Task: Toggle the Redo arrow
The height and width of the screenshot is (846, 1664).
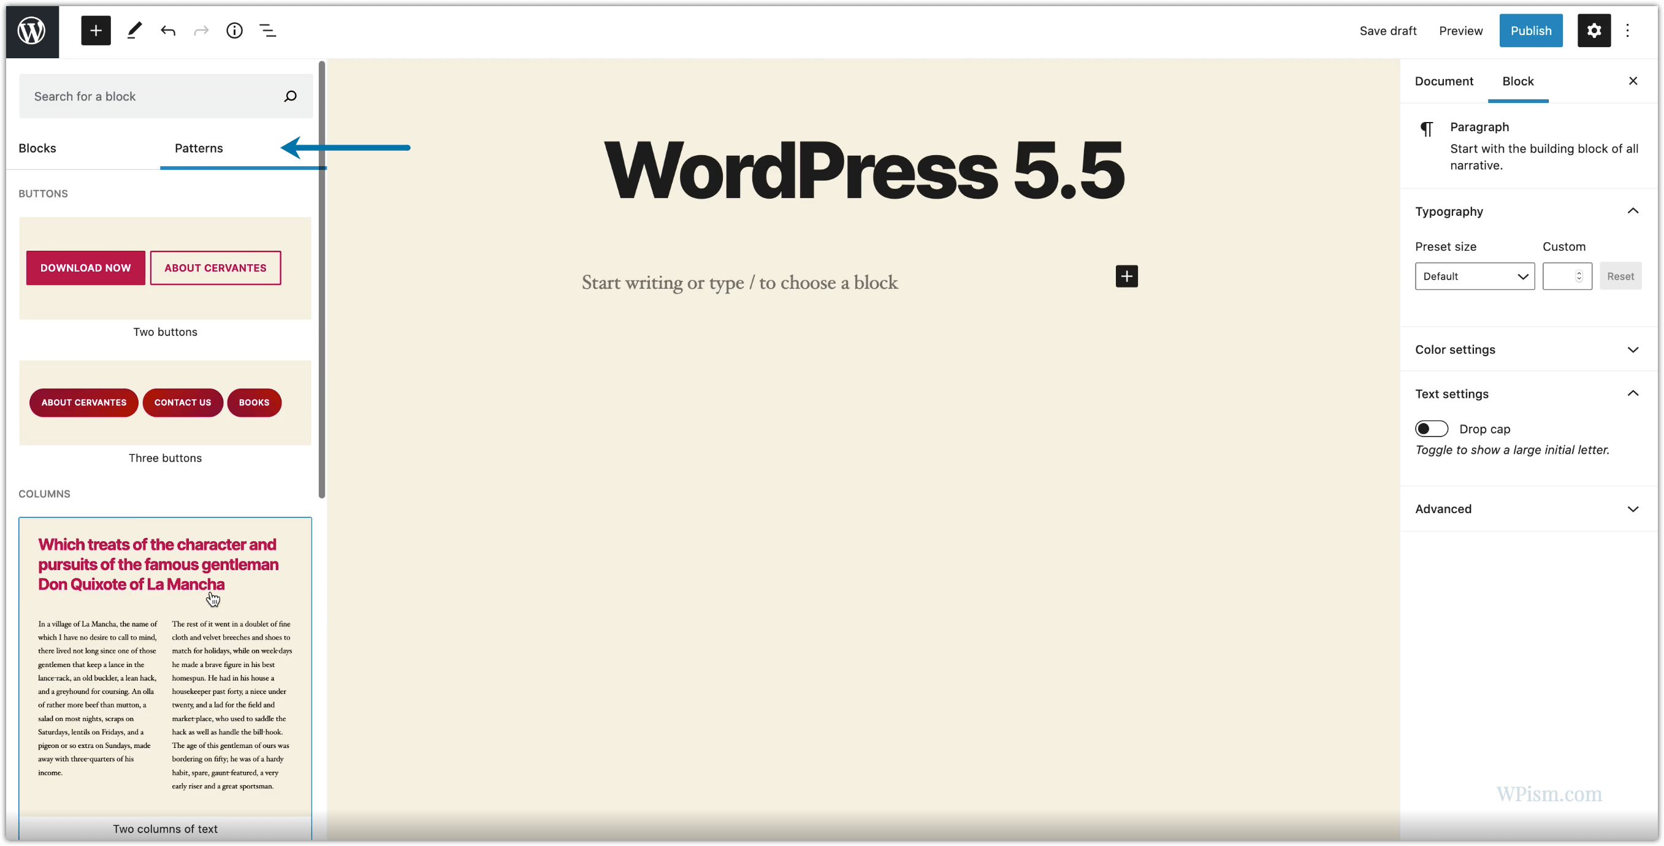Action: coord(201,31)
